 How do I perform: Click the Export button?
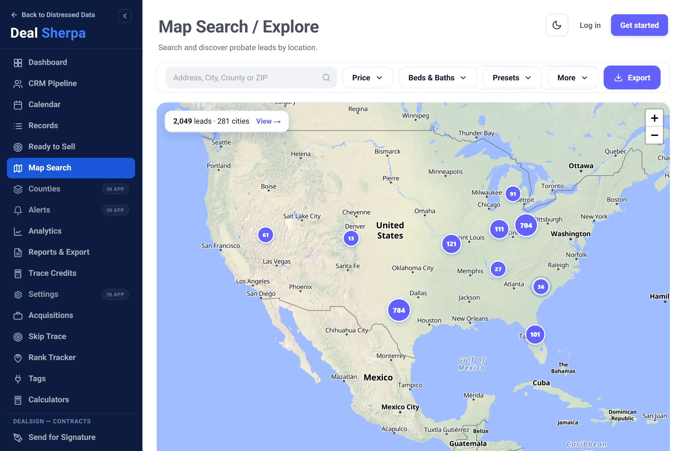point(632,78)
